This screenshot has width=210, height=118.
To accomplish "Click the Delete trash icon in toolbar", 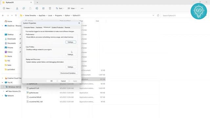I will point(50,8).
